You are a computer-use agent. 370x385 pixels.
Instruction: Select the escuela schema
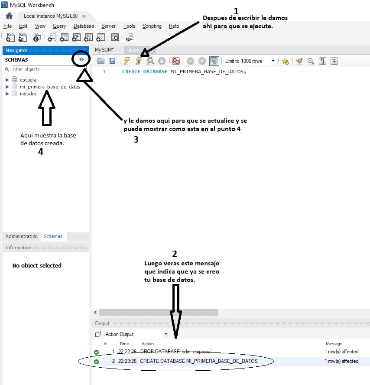pyautogui.click(x=28, y=80)
